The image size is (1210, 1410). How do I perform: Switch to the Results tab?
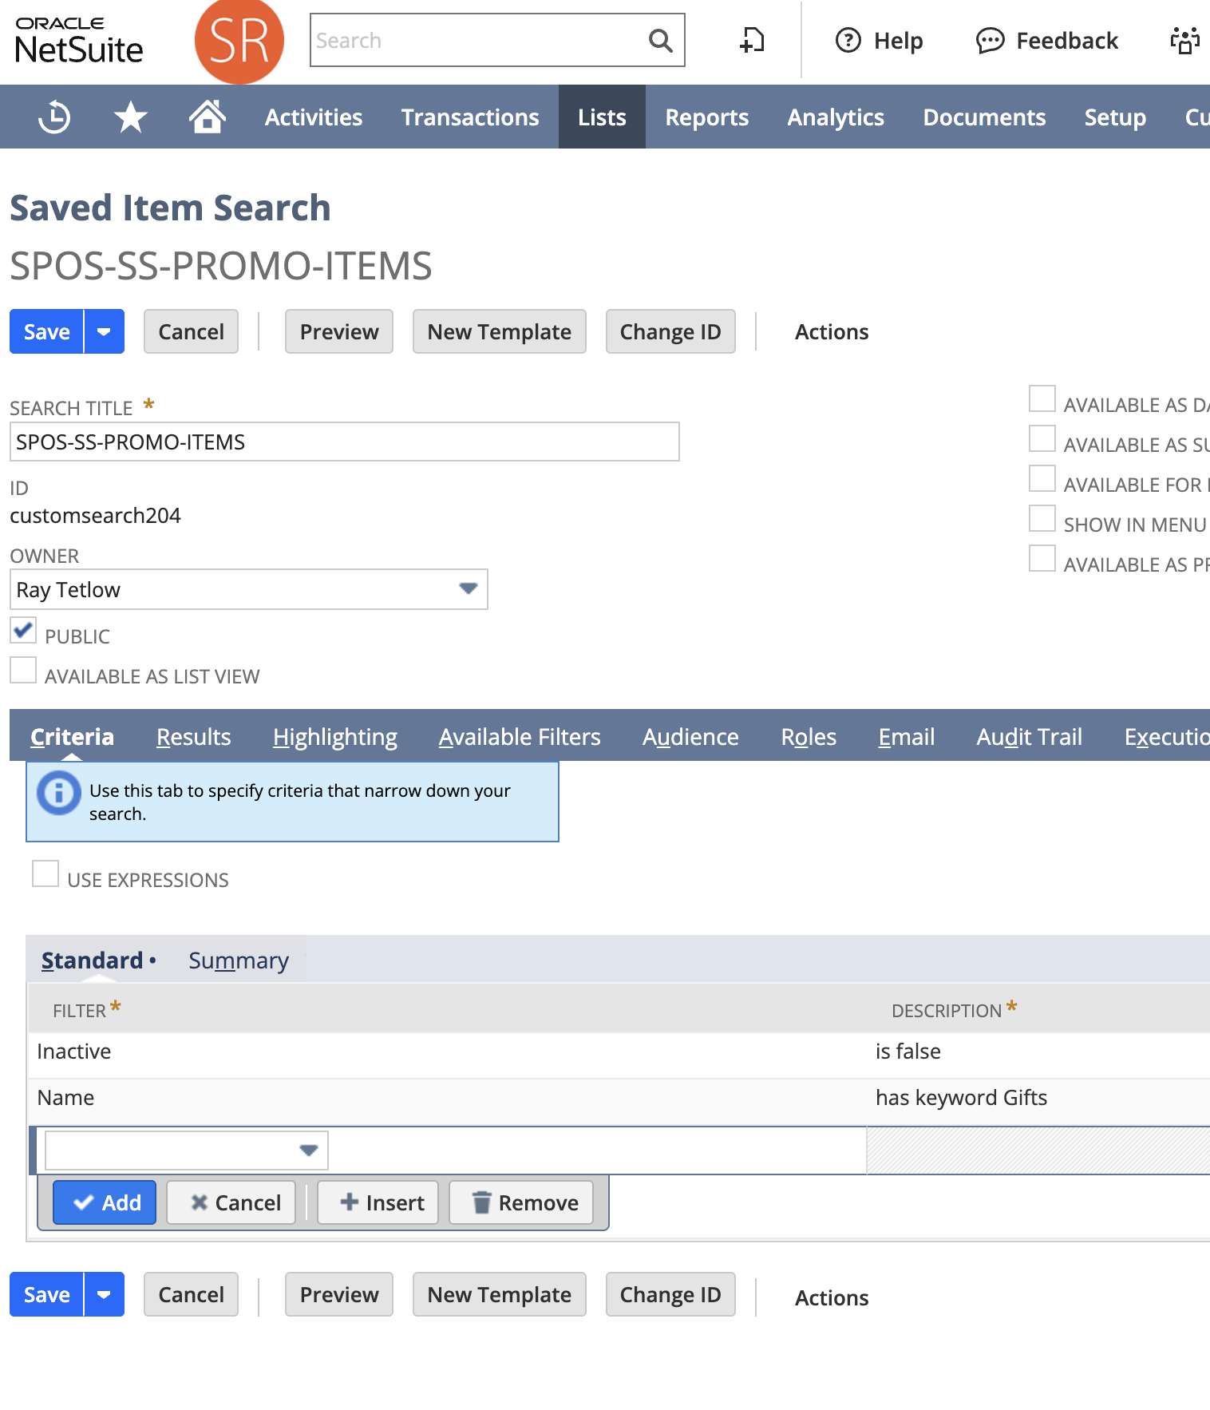(193, 737)
